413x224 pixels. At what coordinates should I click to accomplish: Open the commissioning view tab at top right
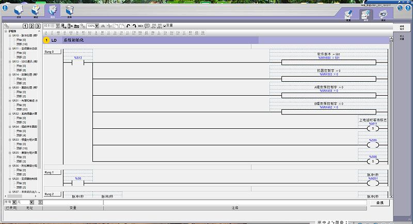point(383,15)
